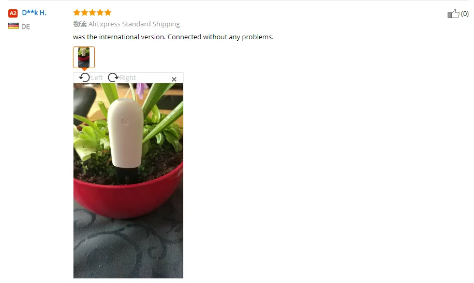This screenshot has height=283, width=474.
Task: Click the helpful count (0)
Action: [465, 14]
